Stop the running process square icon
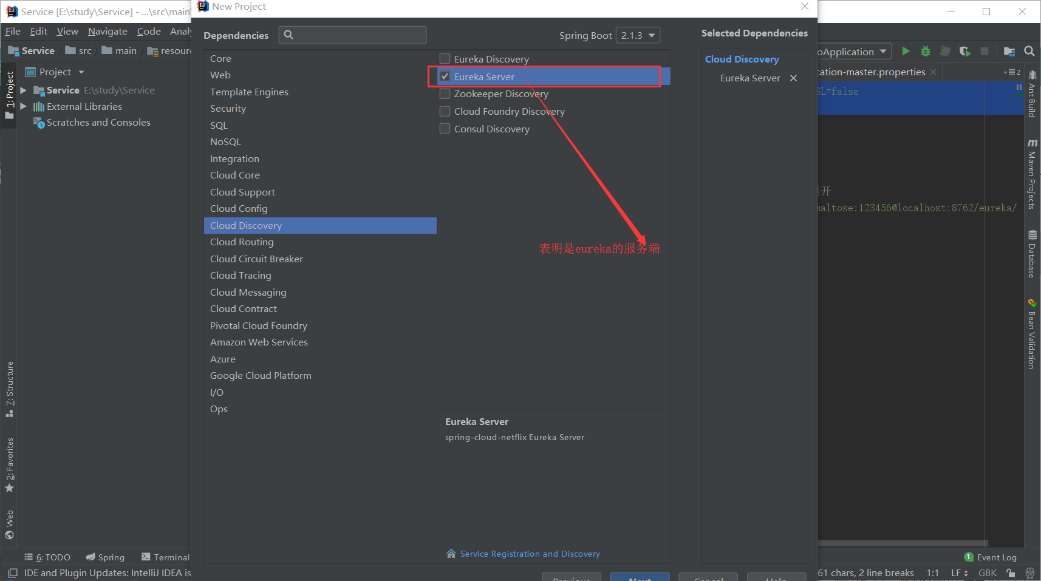The width and height of the screenshot is (1041, 581). coord(985,52)
